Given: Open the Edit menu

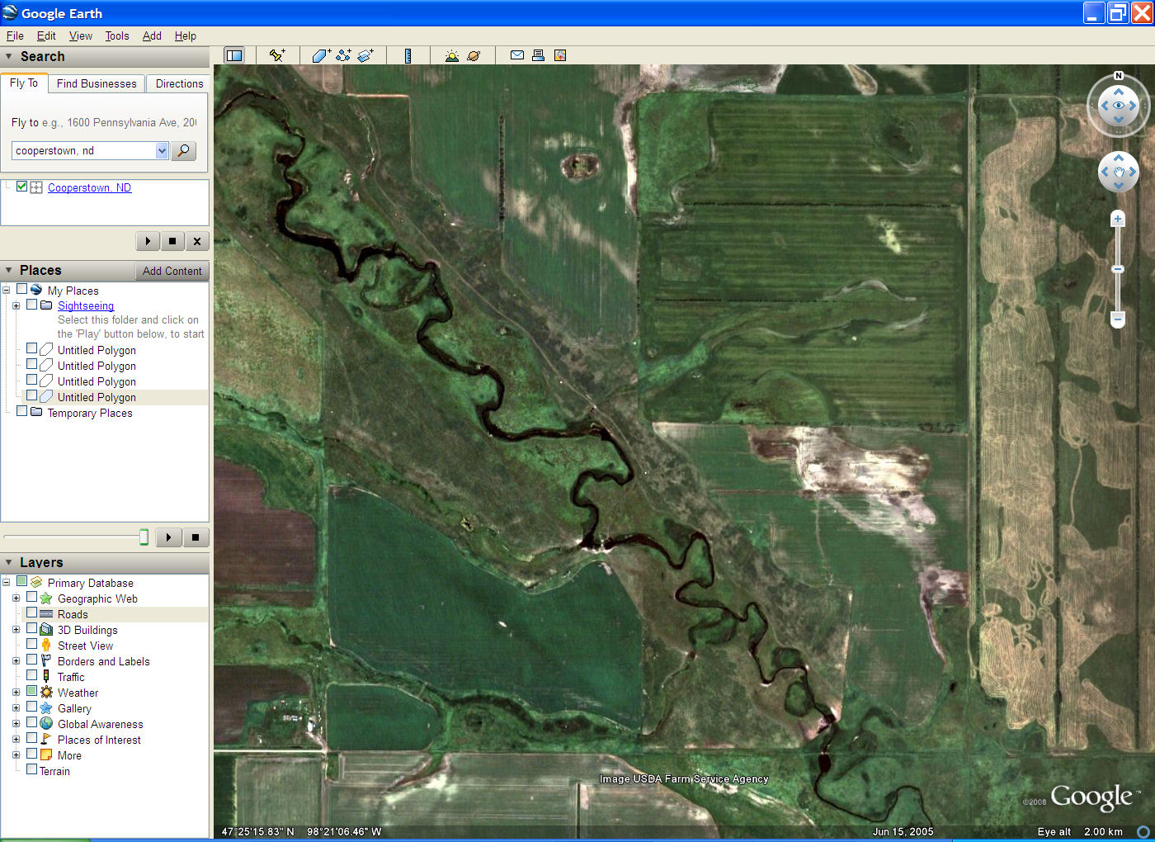Looking at the screenshot, I should tap(46, 35).
